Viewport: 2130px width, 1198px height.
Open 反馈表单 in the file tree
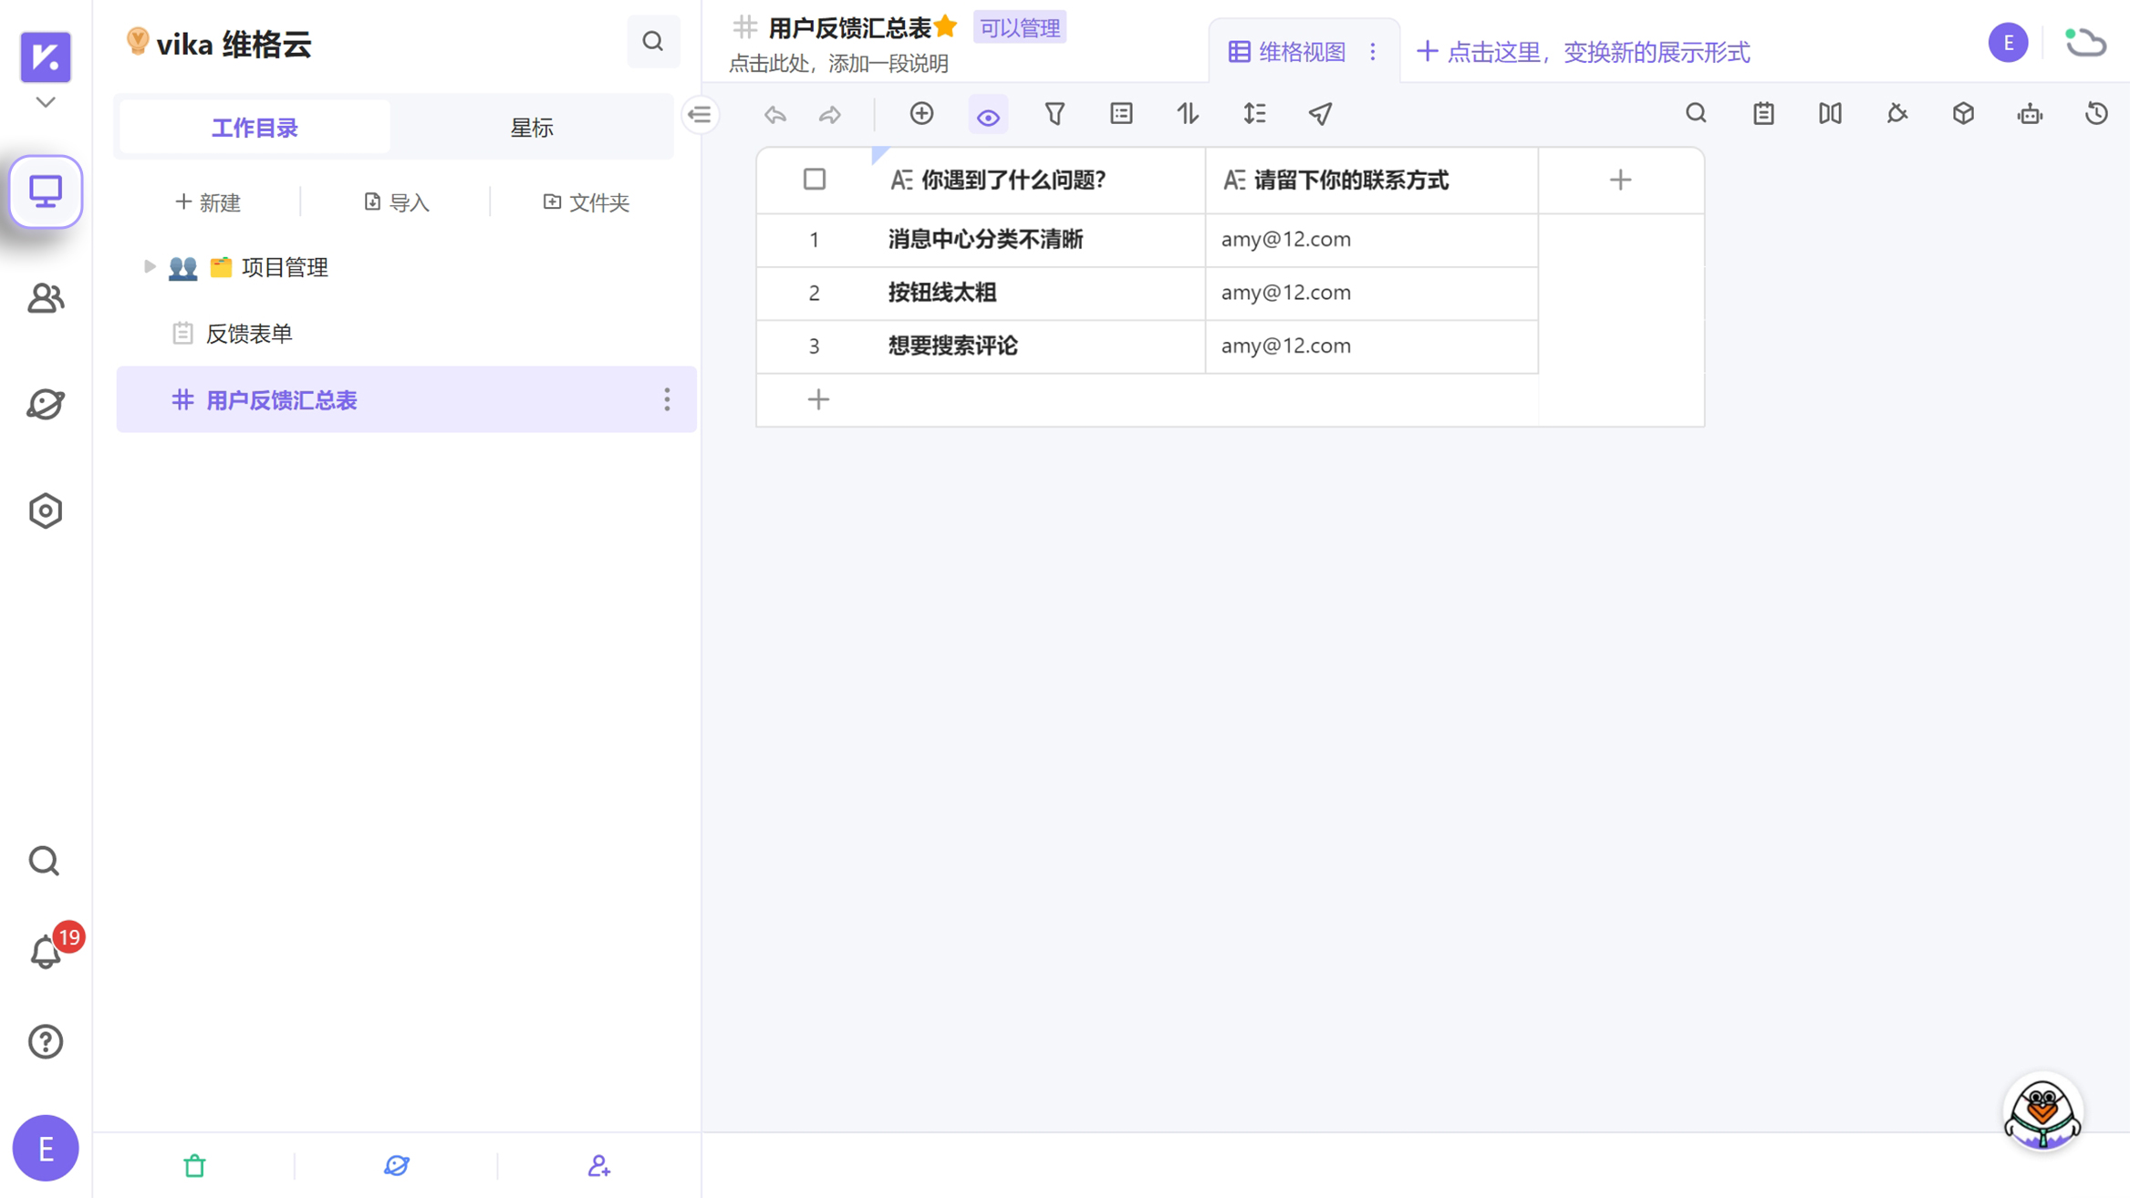pos(248,334)
